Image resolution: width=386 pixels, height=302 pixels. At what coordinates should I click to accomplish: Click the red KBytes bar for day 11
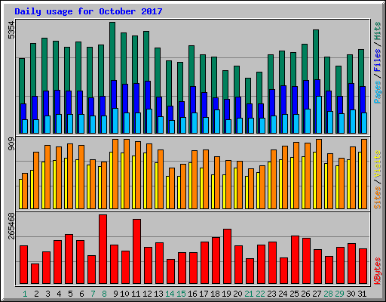point(136,251)
